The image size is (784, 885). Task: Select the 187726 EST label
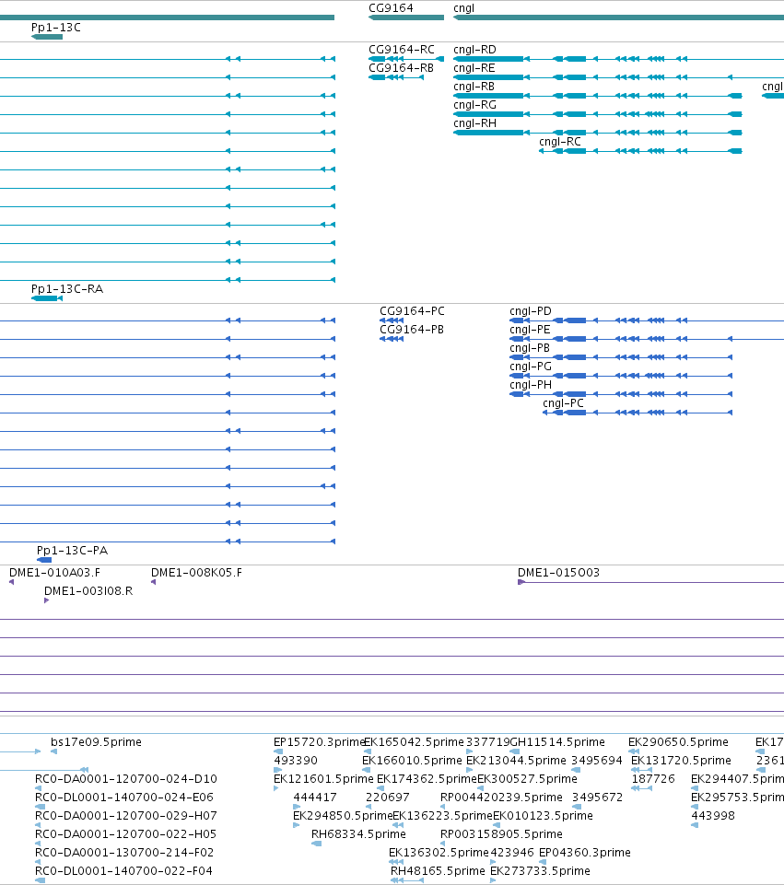pos(653,779)
